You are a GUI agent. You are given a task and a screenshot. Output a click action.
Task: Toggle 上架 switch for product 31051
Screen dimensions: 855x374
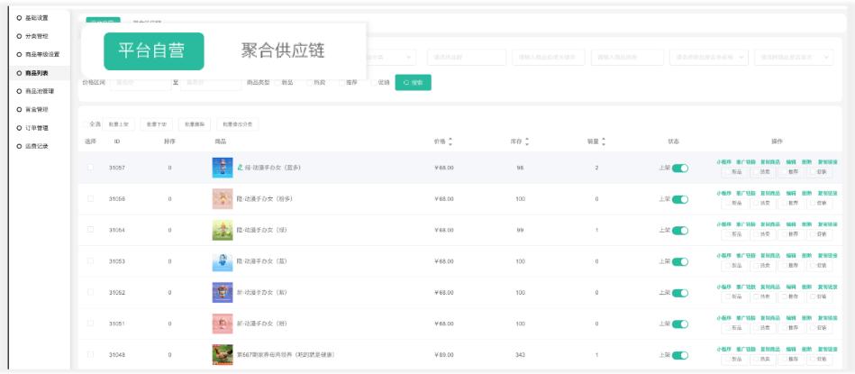click(x=680, y=324)
